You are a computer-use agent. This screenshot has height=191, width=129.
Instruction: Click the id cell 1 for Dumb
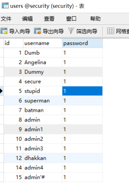(x=13, y=53)
